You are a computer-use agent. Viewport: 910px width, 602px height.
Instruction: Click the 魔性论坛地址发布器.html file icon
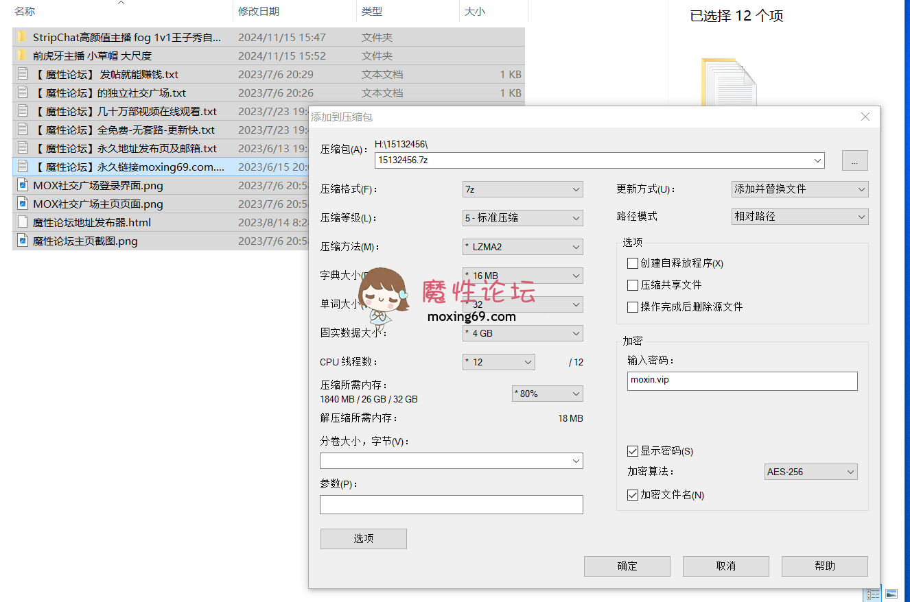[x=23, y=222]
